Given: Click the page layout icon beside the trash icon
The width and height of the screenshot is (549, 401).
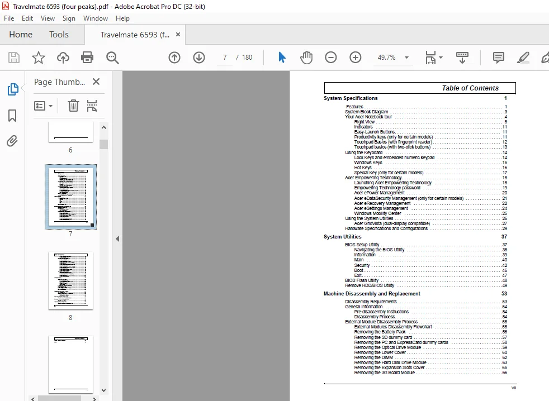Looking at the screenshot, I should [x=92, y=106].
